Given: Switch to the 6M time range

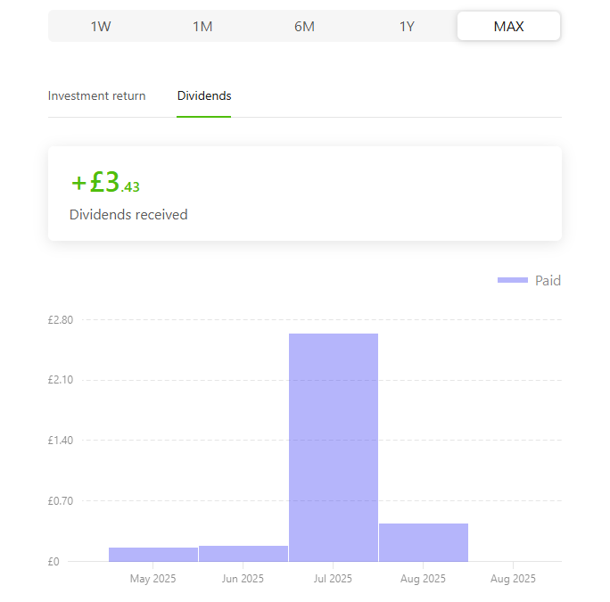Looking at the screenshot, I should (305, 27).
